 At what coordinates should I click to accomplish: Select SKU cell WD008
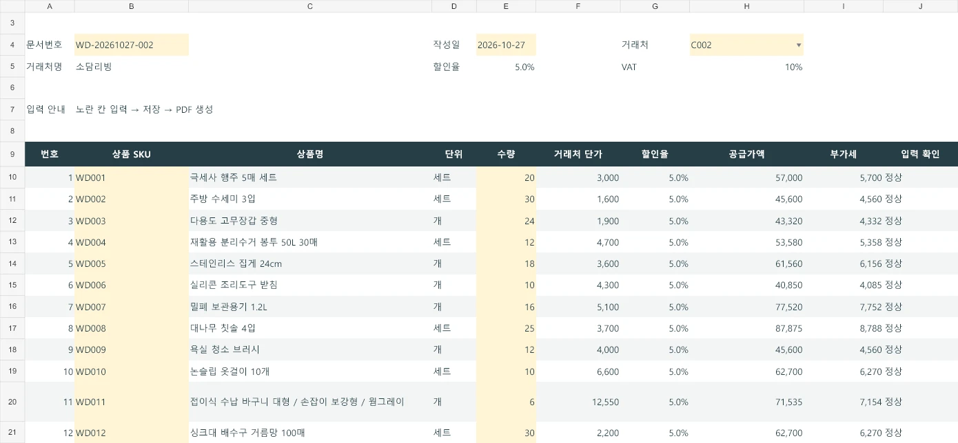coord(131,328)
